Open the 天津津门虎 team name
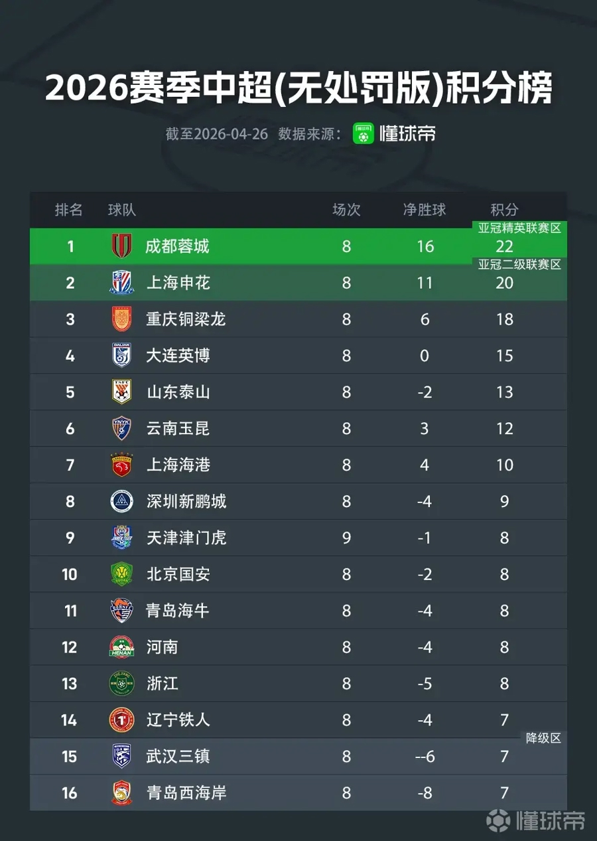Viewport: 597px width, 841px height. [186, 538]
